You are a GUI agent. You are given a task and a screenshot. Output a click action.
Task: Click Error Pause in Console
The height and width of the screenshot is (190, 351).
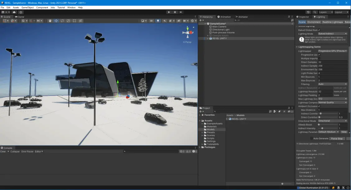tap(27, 151)
